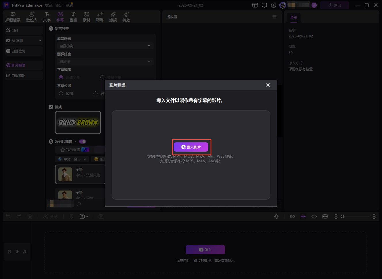Screen dimensions: 382x279
Task: Click the microphone record icon
Action: (276, 216)
